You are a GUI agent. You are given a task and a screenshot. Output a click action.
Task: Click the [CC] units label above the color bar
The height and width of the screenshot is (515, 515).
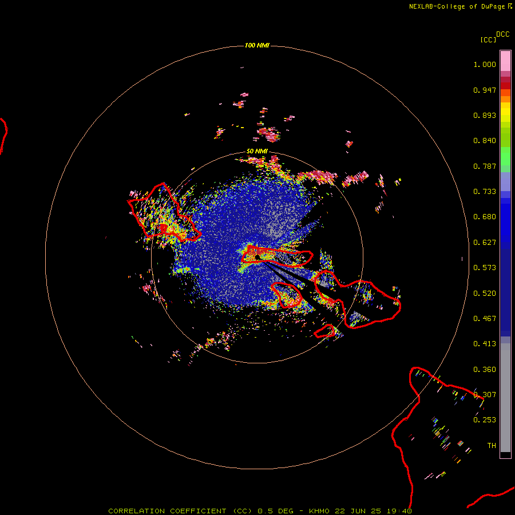tap(488, 39)
